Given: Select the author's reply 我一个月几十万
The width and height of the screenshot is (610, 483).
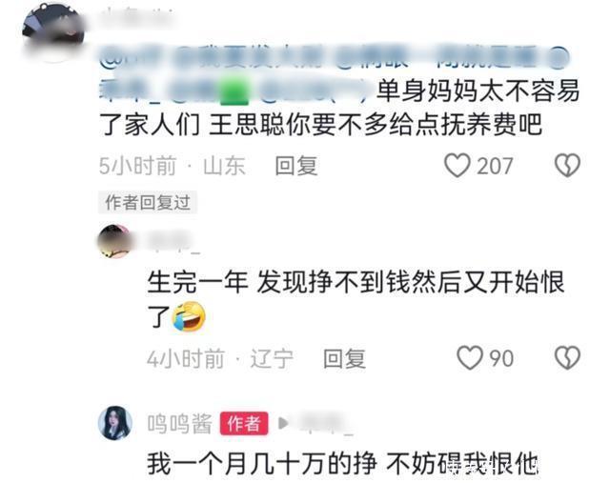Looking at the screenshot, I should click(x=343, y=463).
